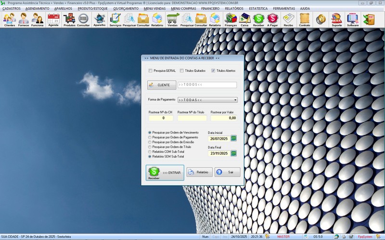This screenshot has width=385, height=240.
Task: Open the Clientes toolbar icon
Action: pyautogui.click(x=10, y=20)
